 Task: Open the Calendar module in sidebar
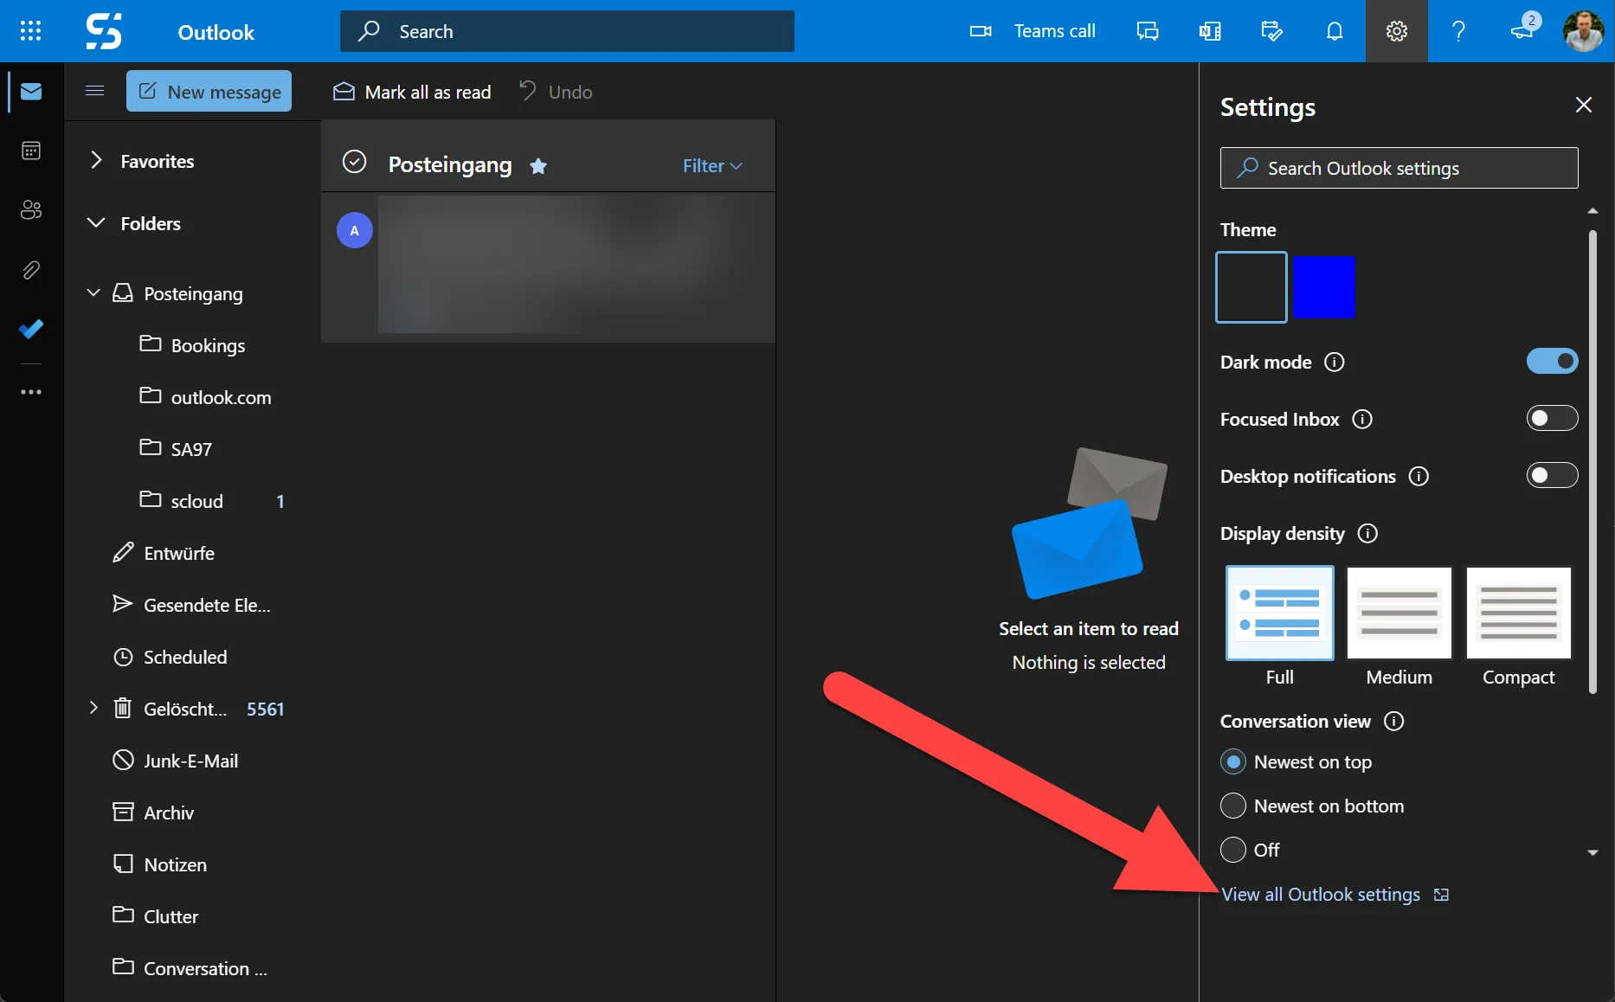[31, 151]
